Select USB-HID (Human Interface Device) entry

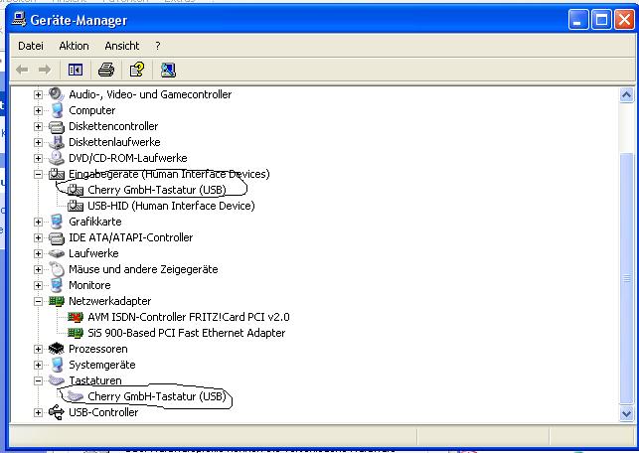(171, 206)
